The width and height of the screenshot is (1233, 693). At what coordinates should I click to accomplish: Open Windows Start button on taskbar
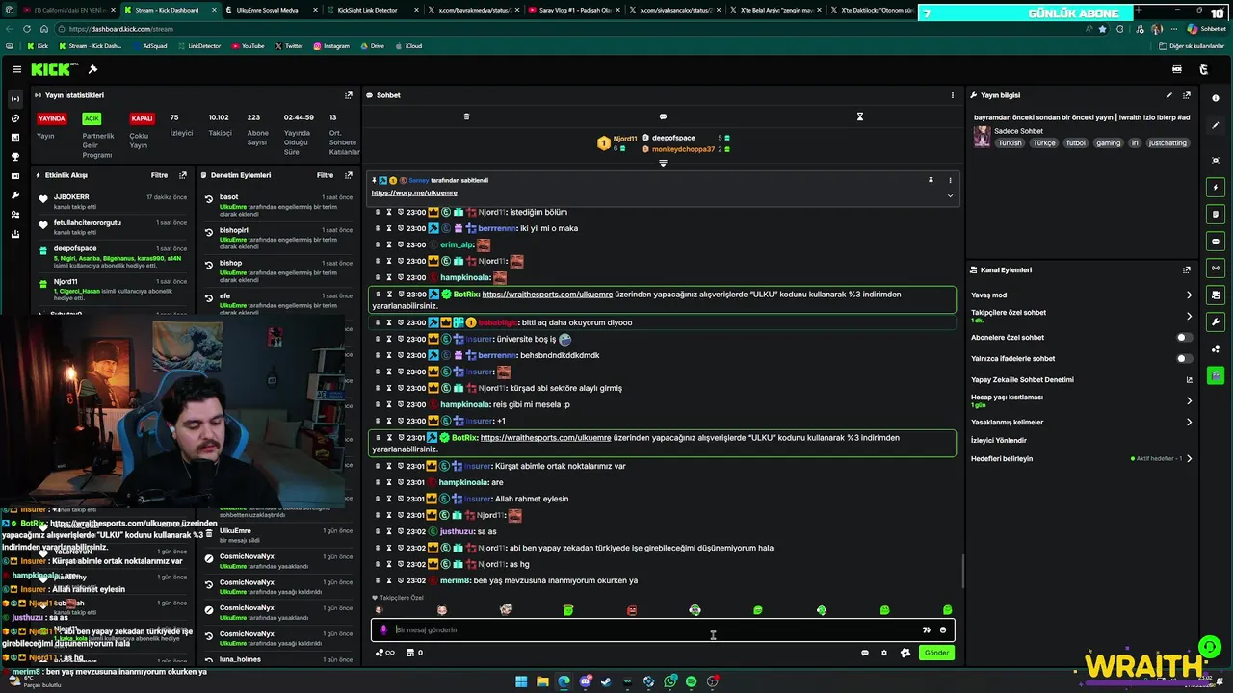coord(521,681)
